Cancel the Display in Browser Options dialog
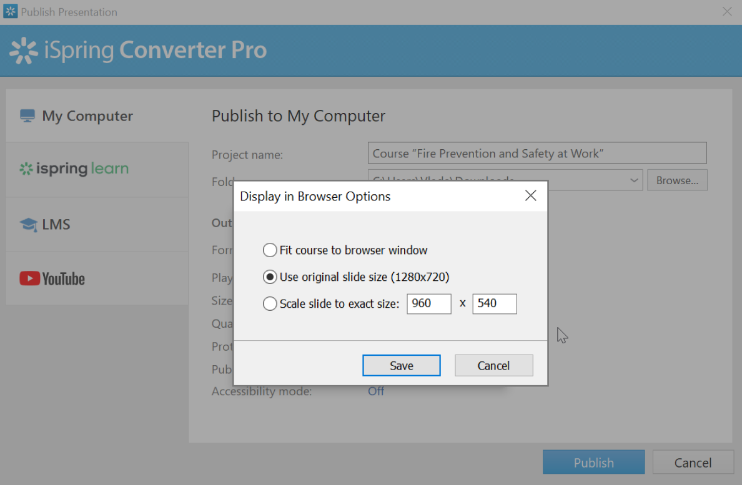This screenshot has height=485, width=742. [x=493, y=365]
